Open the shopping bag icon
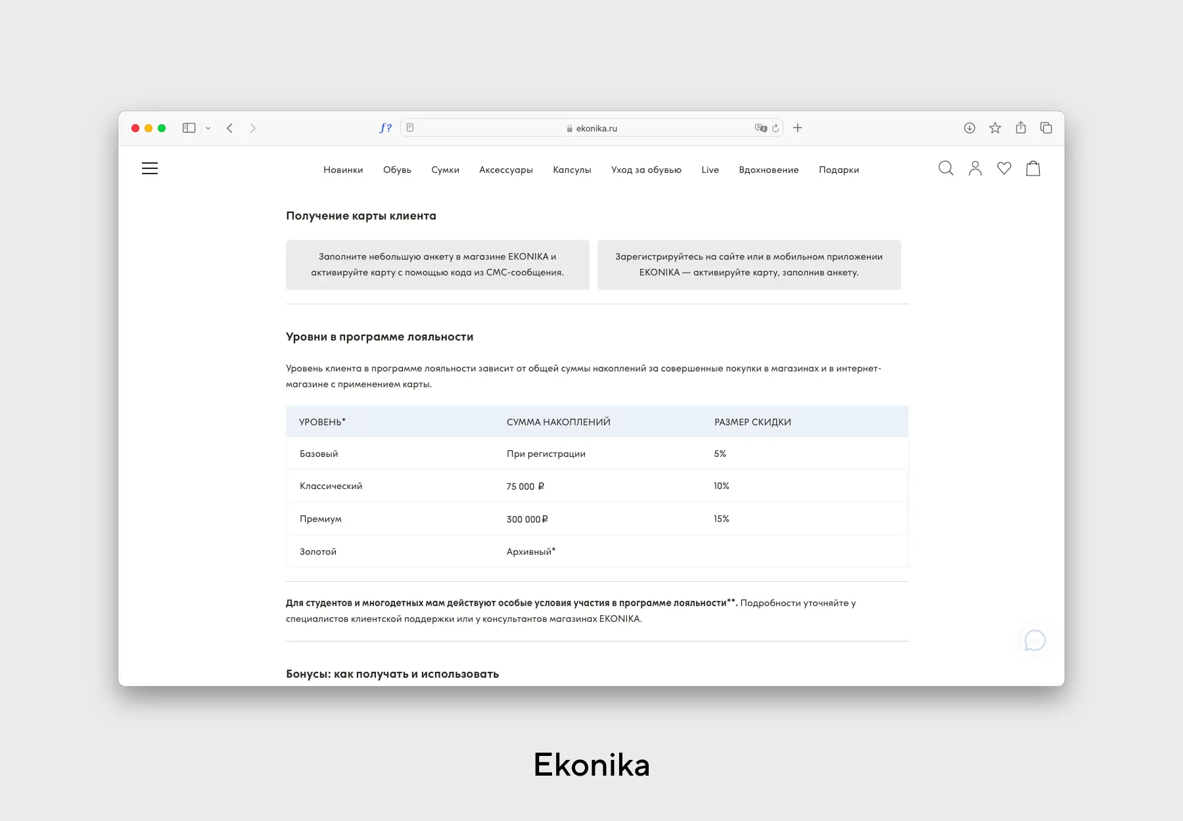1183x821 pixels. coord(1033,169)
